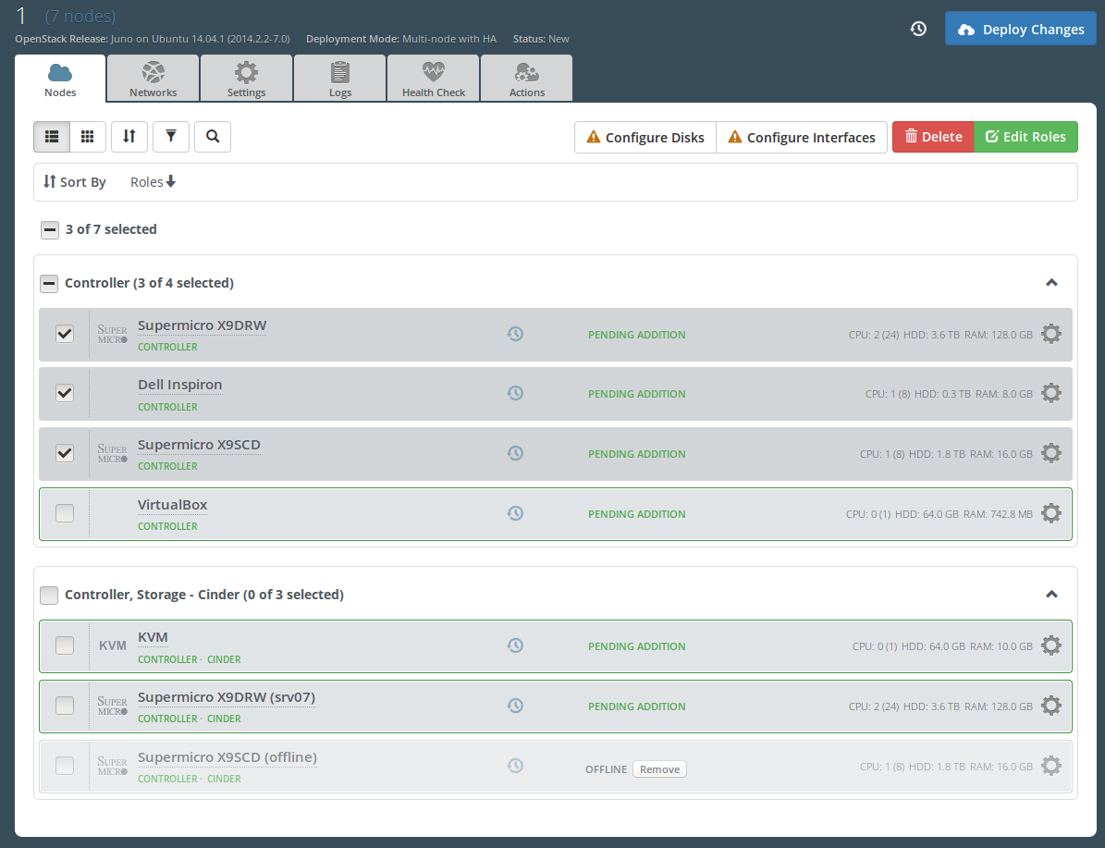Switch to compact grid view mode
1105x848 pixels.
[x=88, y=137]
